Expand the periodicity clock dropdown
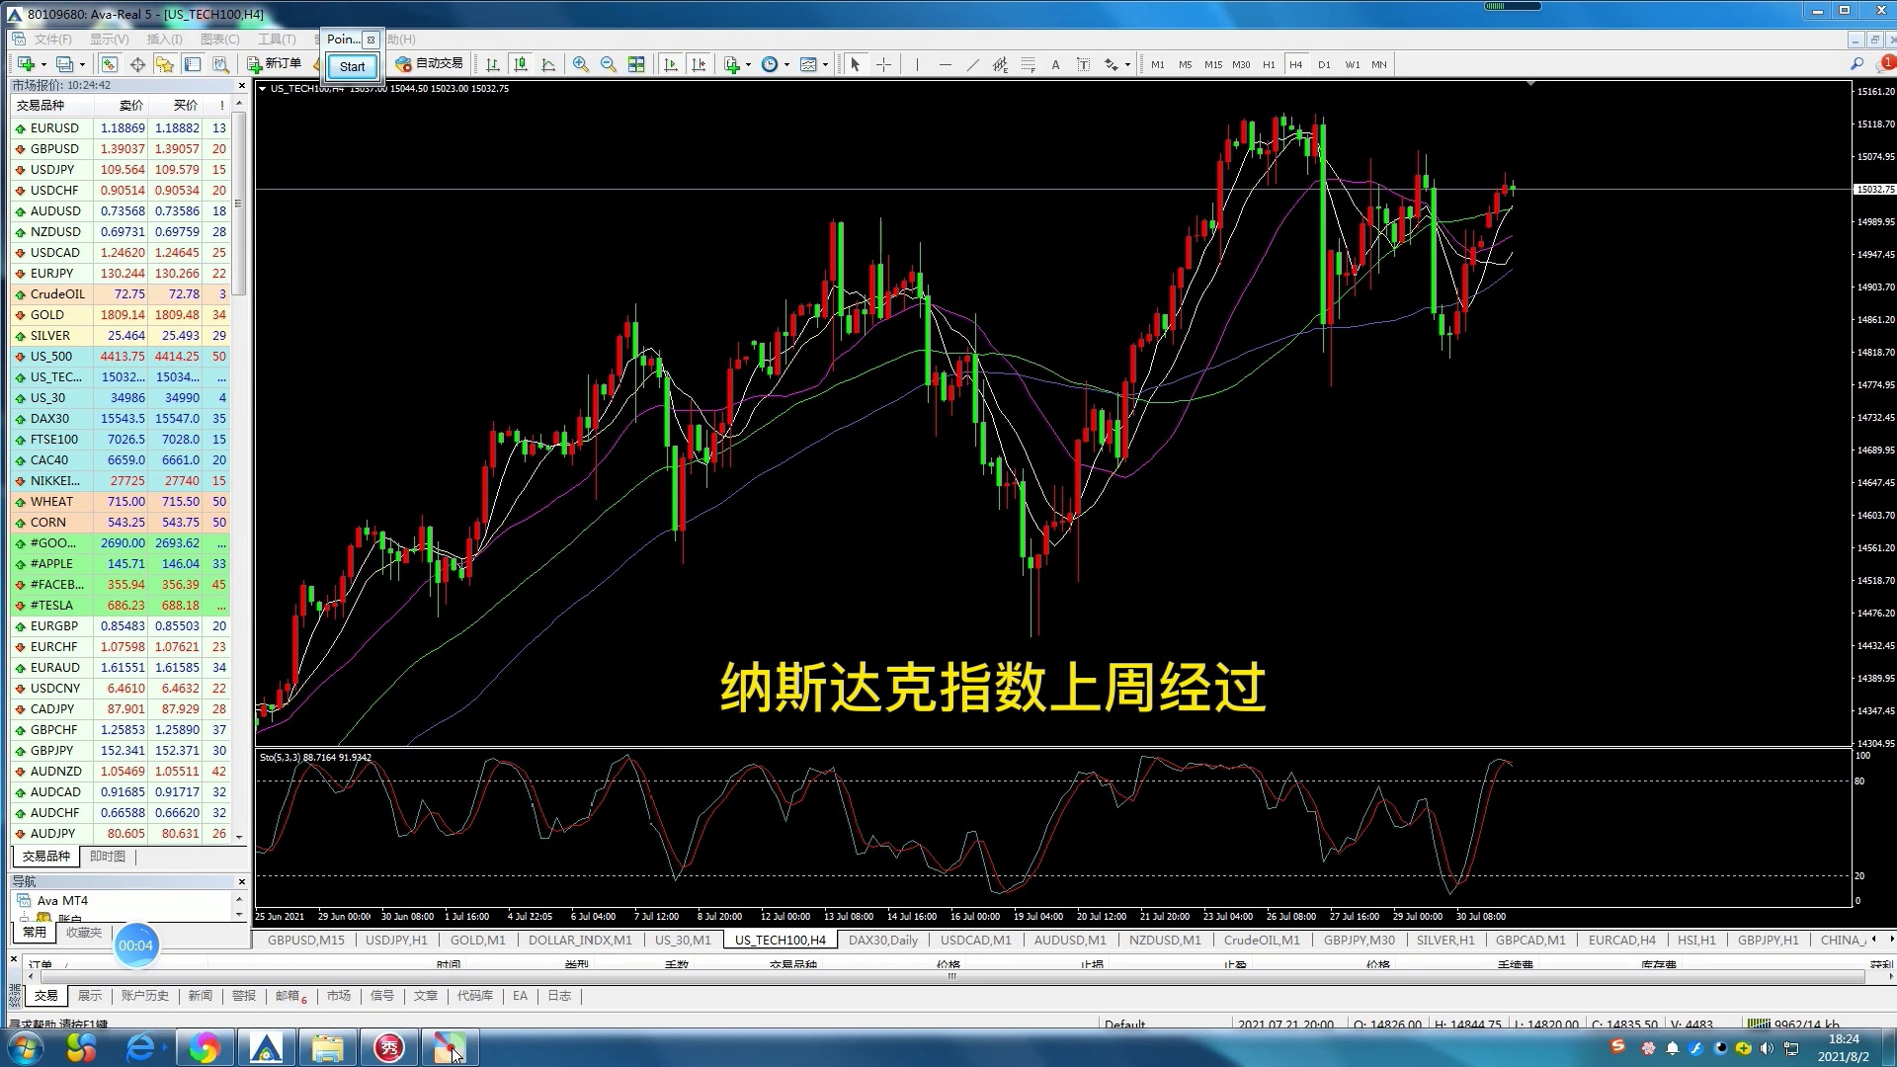The image size is (1897, 1067). tap(786, 64)
